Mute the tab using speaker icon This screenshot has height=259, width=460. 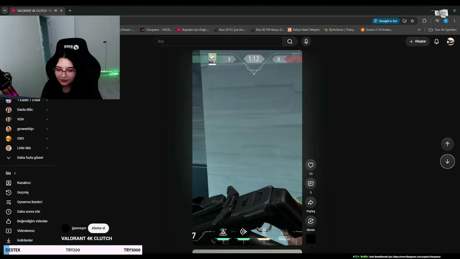click(55, 11)
